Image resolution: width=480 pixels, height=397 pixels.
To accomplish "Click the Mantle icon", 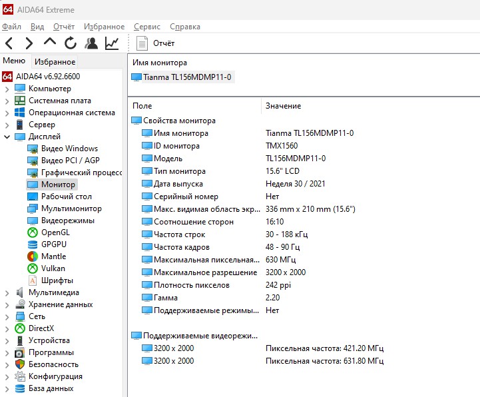I will (33, 256).
